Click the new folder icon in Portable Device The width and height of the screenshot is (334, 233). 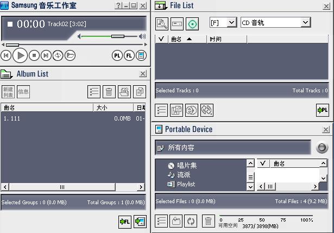coord(176,221)
